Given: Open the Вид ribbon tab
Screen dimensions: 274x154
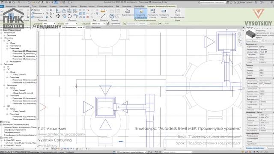Looking at the screenshot, I should pos(117,6).
